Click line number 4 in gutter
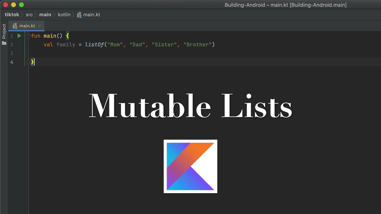The height and width of the screenshot is (214, 381). click(x=12, y=62)
